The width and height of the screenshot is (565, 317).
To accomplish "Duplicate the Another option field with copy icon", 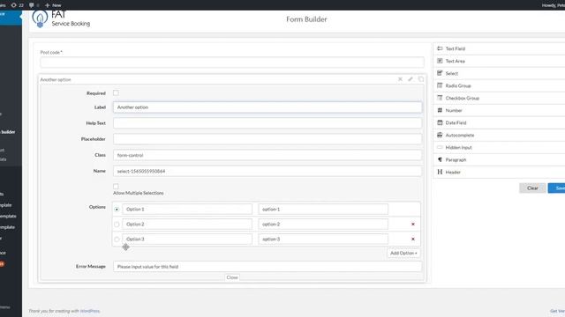I will coord(421,79).
